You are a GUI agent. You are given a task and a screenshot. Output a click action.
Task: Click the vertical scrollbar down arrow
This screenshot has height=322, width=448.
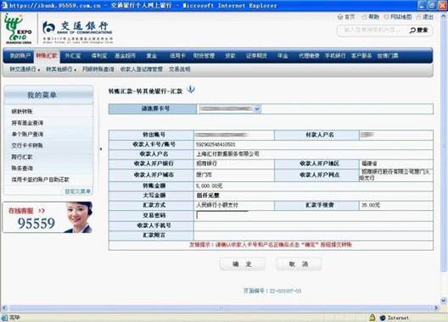444,300
